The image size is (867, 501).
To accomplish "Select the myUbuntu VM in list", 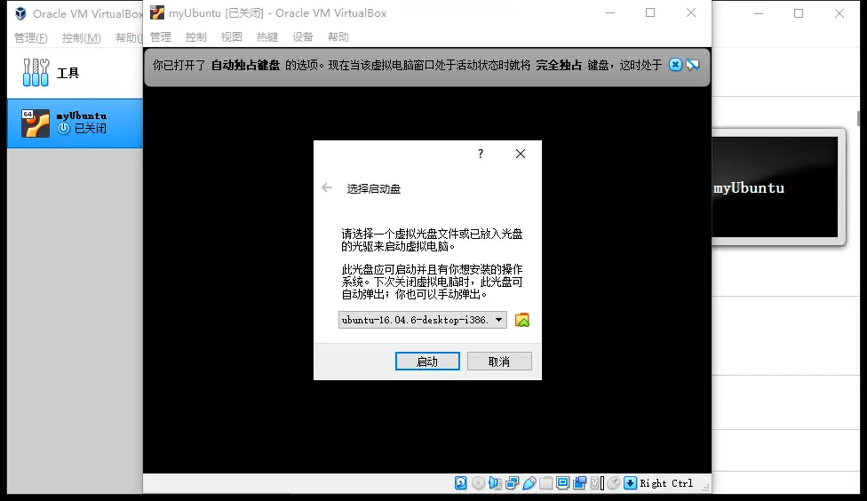I will pos(76,123).
